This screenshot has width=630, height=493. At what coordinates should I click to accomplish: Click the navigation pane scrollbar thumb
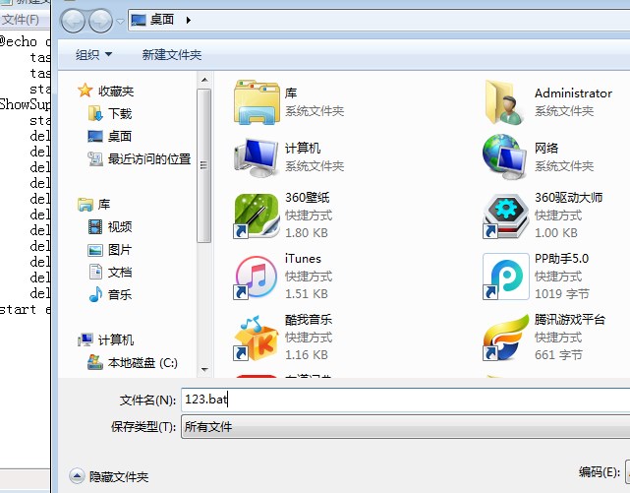click(204, 165)
